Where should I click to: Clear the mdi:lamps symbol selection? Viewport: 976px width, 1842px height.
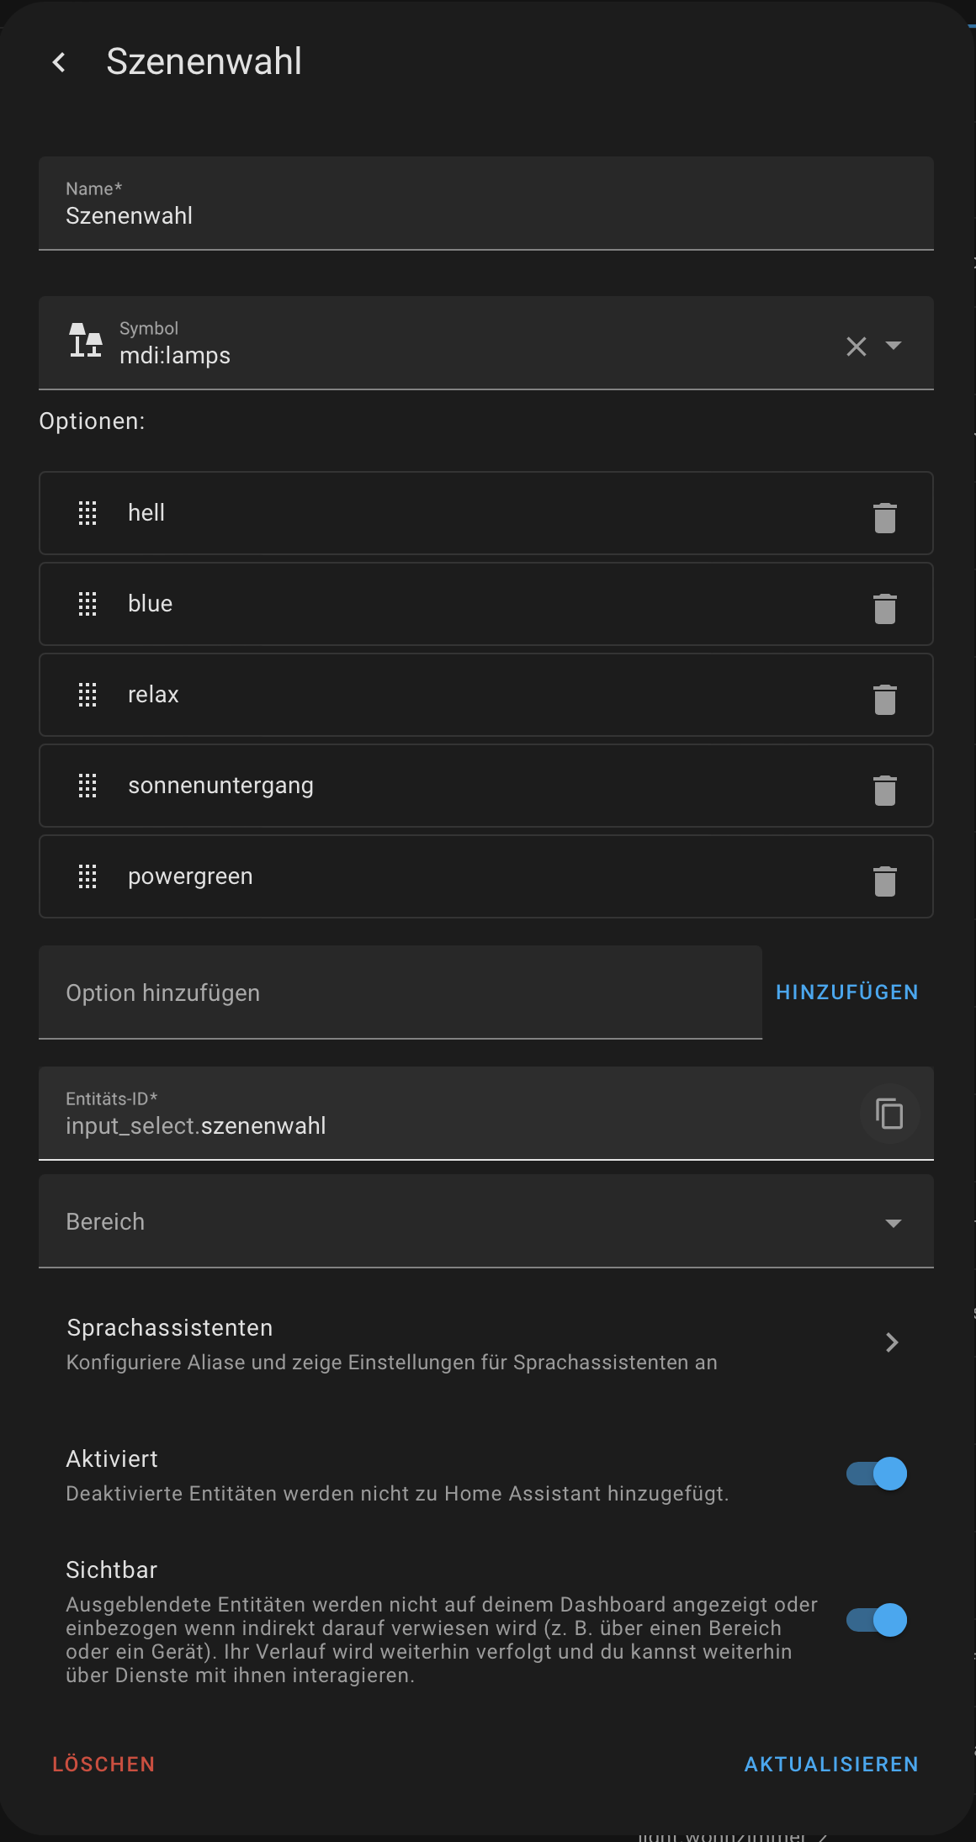click(x=856, y=346)
